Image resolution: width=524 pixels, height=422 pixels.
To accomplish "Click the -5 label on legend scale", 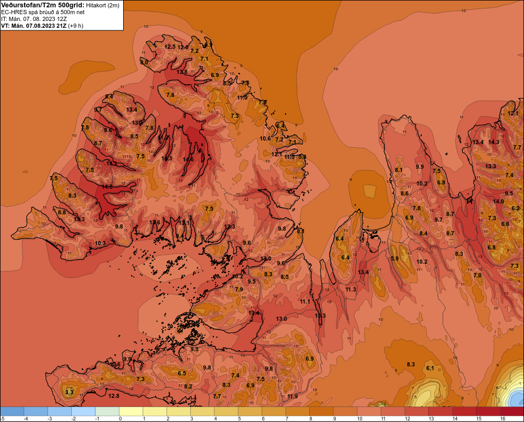I will coord(3,419).
